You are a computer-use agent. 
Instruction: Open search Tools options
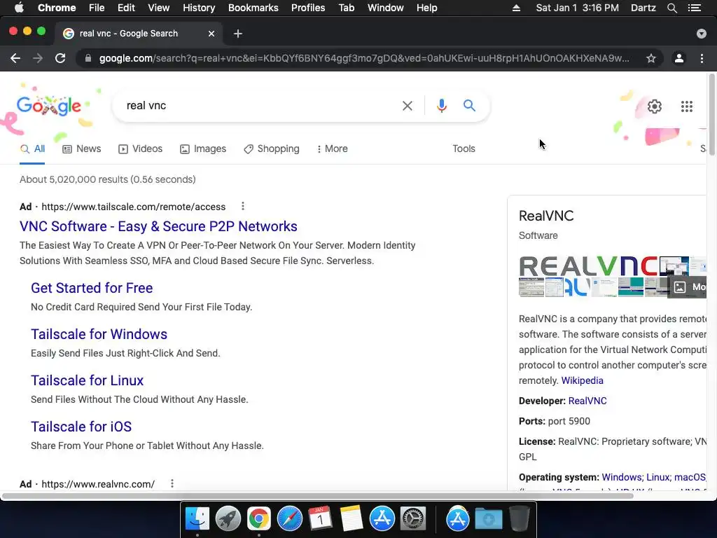click(x=464, y=149)
